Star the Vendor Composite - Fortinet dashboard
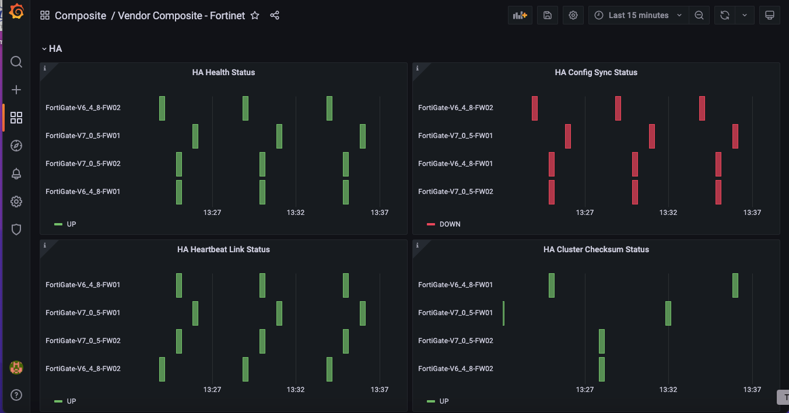Viewport: 789px width, 413px height. point(255,16)
